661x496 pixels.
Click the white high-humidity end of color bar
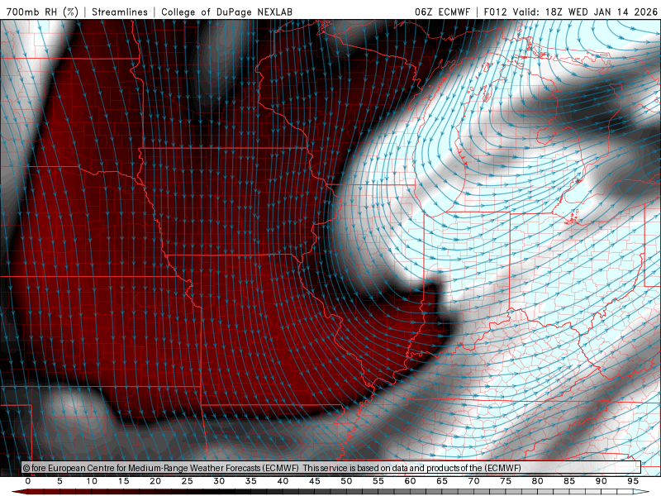[x=642, y=492]
